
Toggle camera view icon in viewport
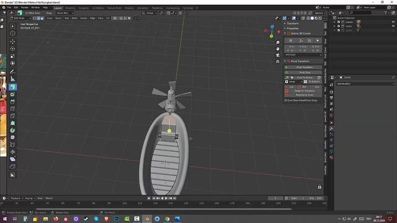pyautogui.click(x=278, y=55)
